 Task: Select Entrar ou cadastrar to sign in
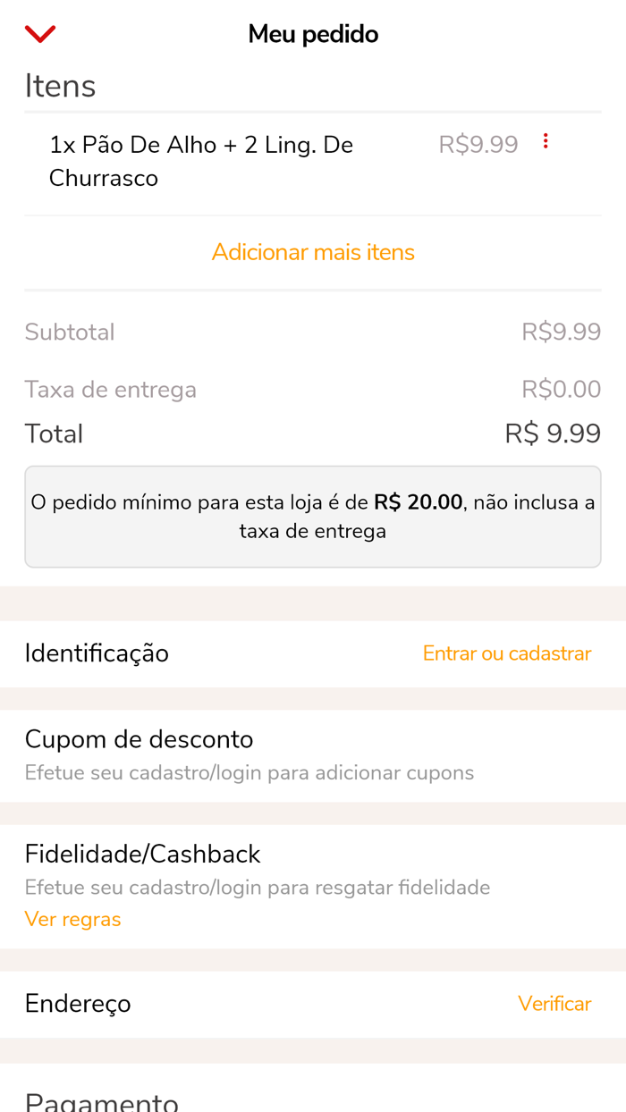pos(507,653)
